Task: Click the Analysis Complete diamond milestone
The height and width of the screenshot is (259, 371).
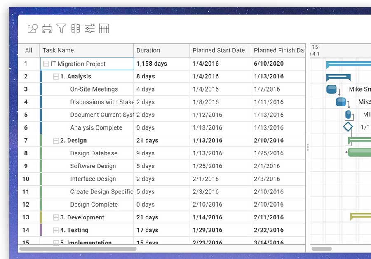Action: coord(348,127)
